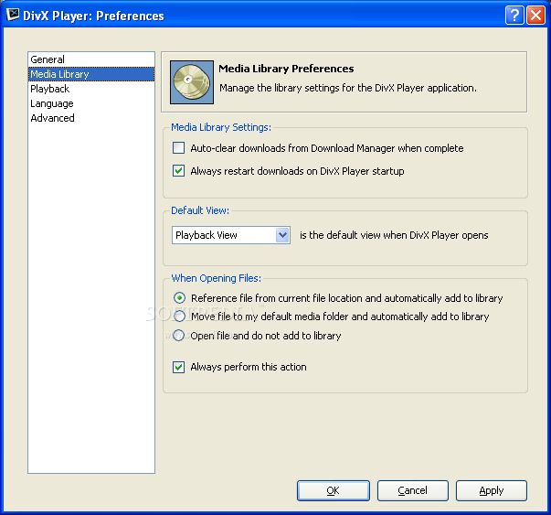Image resolution: width=551 pixels, height=515 pixels.
Task: Apply the preference changes
Action: point(492,490)
